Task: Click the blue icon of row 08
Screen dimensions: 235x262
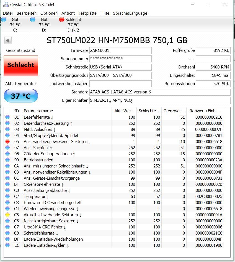Action: pyautogui.click(x=7, y=154)
